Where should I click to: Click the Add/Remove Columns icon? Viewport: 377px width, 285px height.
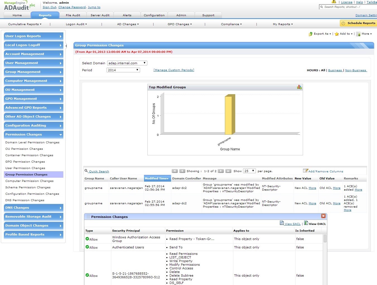pos(305,171)
